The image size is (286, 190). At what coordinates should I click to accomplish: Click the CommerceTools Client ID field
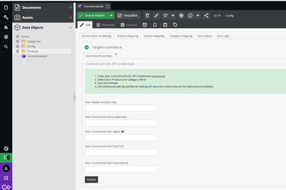(x=121, y=153)
